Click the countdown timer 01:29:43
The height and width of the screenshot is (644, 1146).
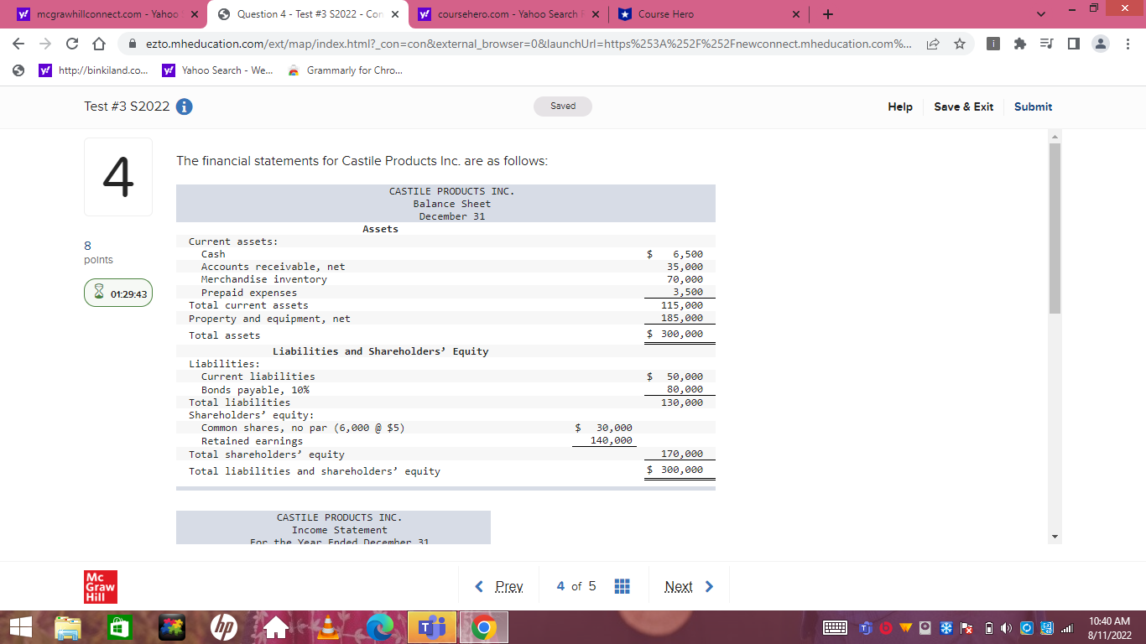coord(118,293)
